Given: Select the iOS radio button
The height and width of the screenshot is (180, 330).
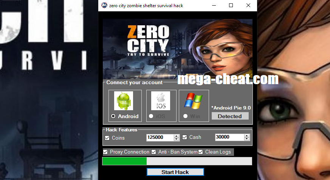Looking at the screenshot, I should tap(151, 116).
